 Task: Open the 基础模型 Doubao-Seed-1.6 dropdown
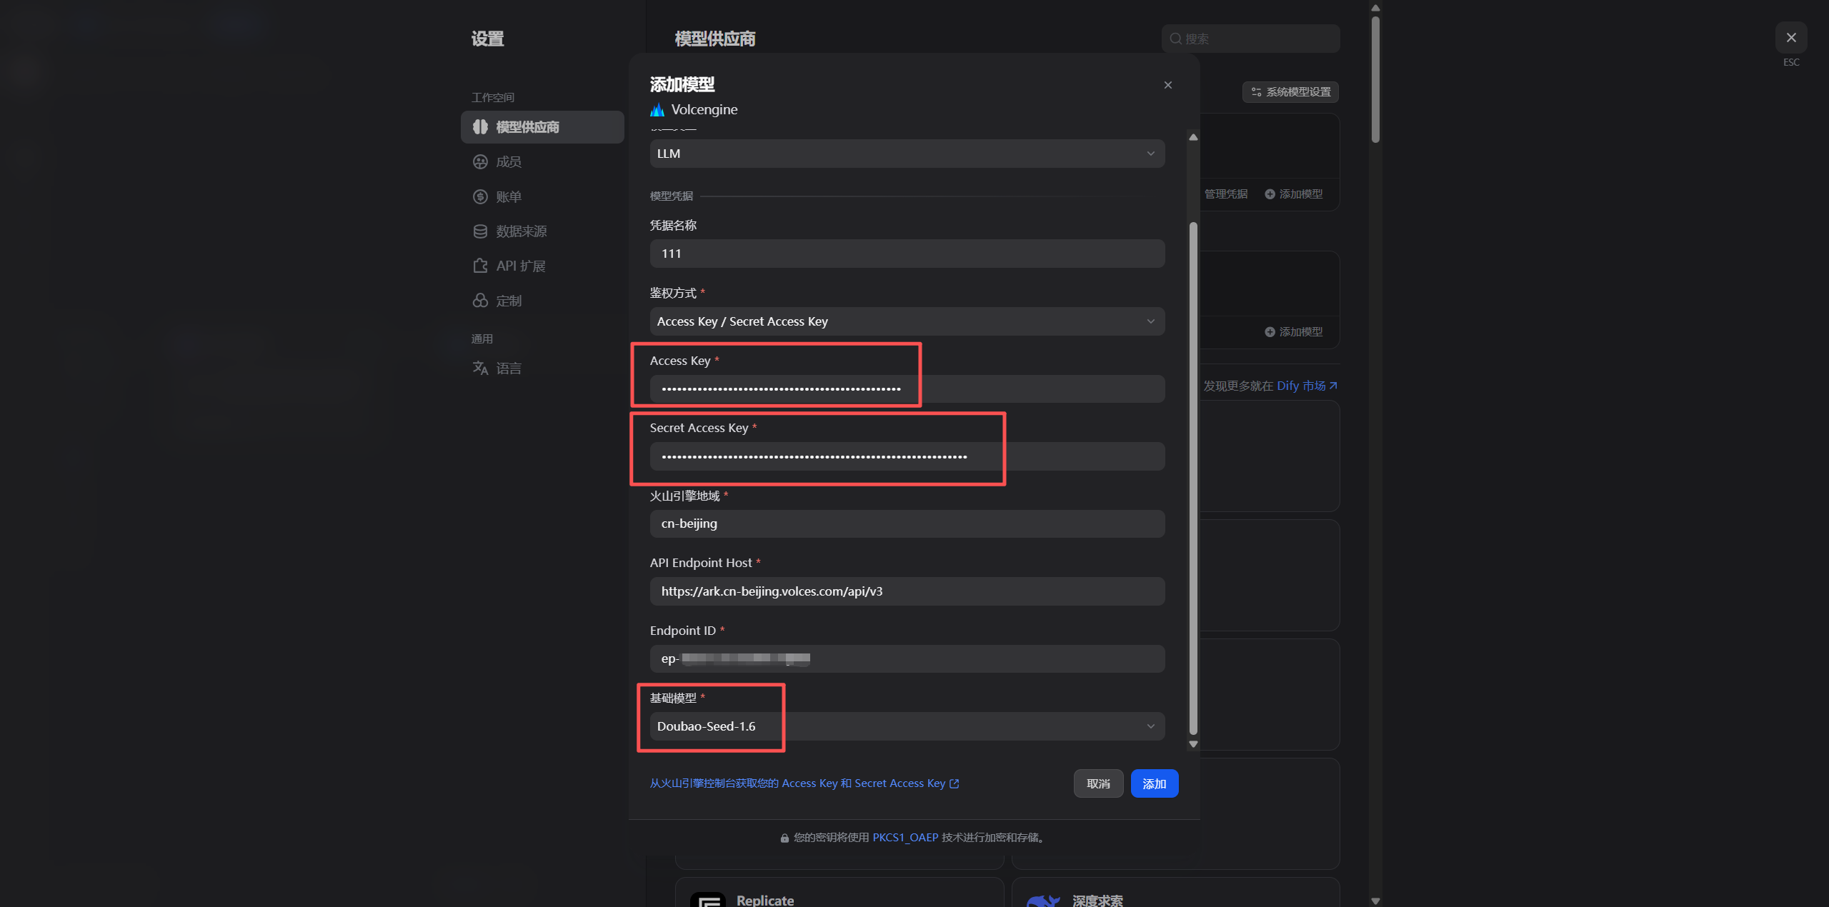[907, 726]
